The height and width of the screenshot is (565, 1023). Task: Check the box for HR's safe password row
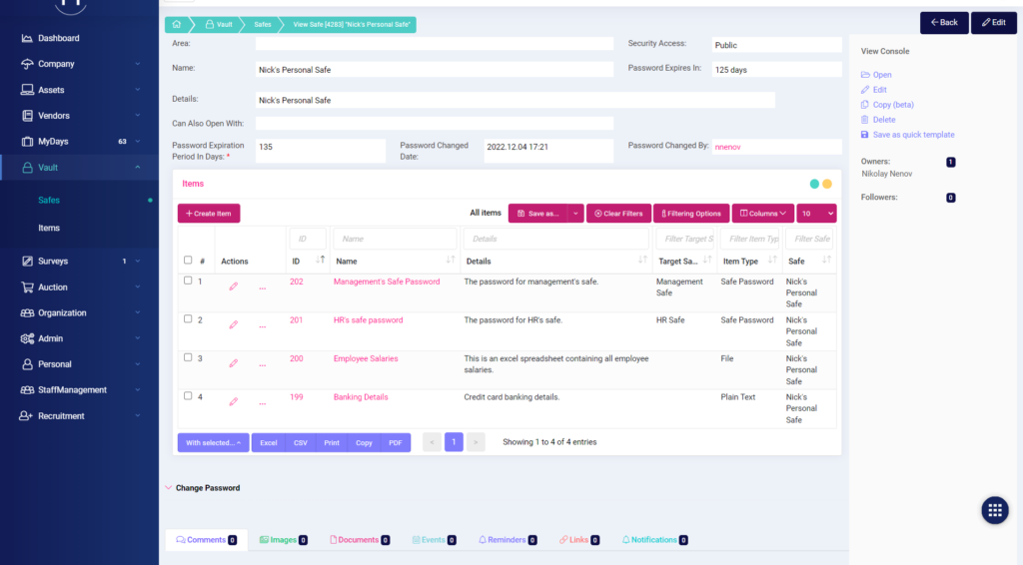pos(188,319)
